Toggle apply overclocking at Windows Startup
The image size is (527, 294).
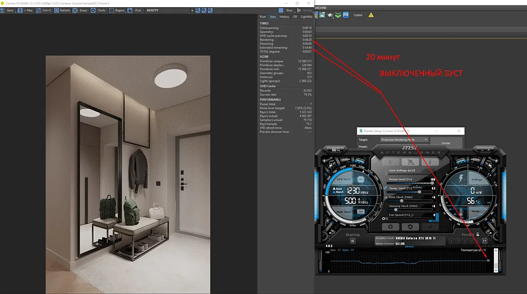(x=352, y=241)
